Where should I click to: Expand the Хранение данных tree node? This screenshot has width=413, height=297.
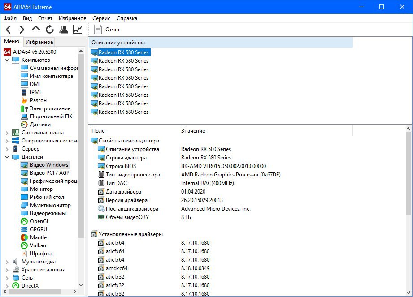click(7, 270)
